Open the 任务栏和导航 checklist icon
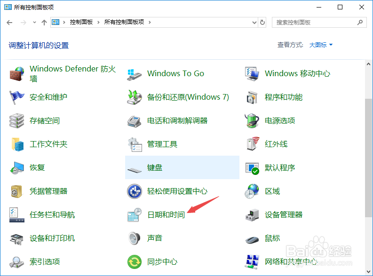 point(17,215)
